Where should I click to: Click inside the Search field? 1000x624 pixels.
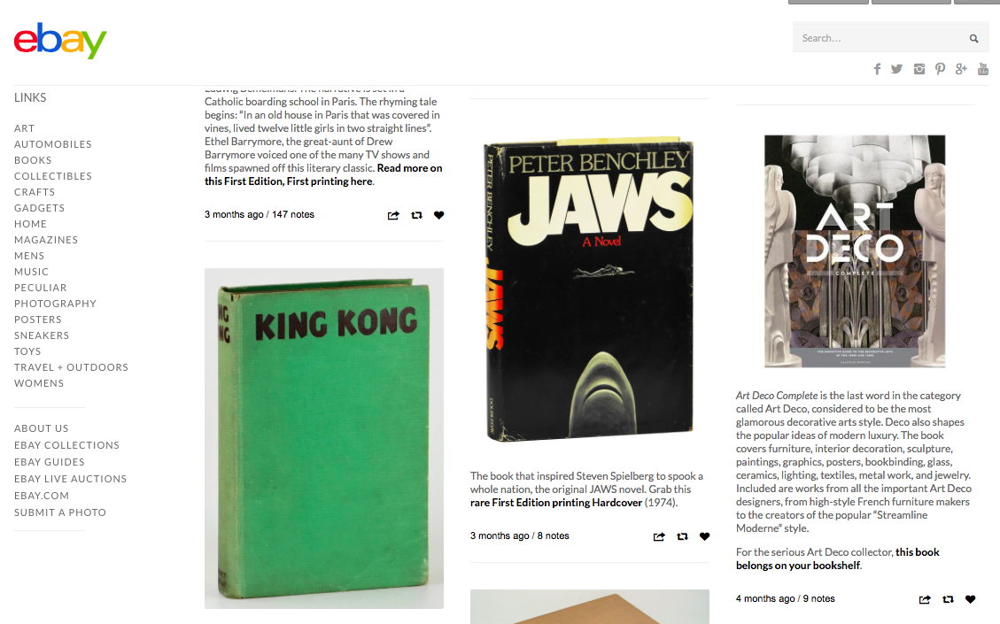tap(880, 38)
